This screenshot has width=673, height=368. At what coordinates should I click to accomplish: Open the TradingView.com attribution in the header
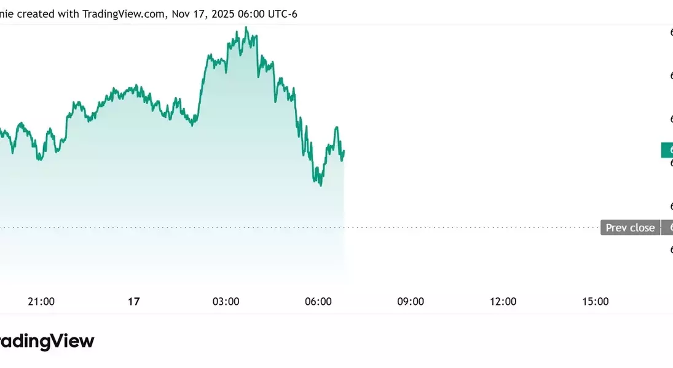[x=123, y=13]
